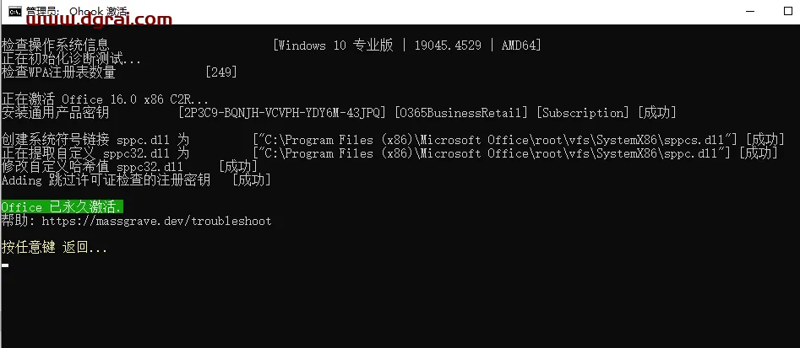Select the [O365BusinessRetail] edition text
Viewport: 800px width, 348px height.
pyautogui.click(x=461, y=112)
